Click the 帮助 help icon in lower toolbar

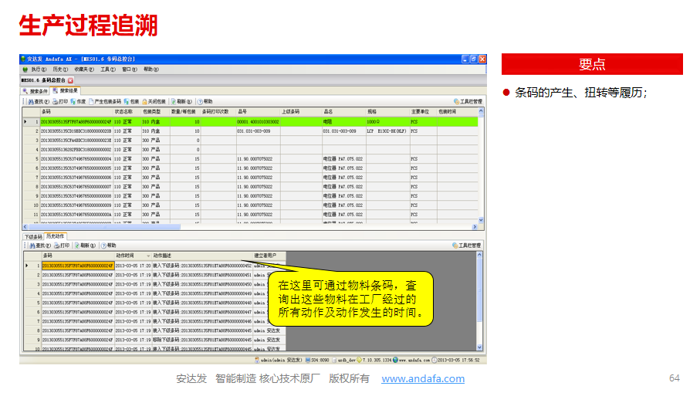(104, 246)
